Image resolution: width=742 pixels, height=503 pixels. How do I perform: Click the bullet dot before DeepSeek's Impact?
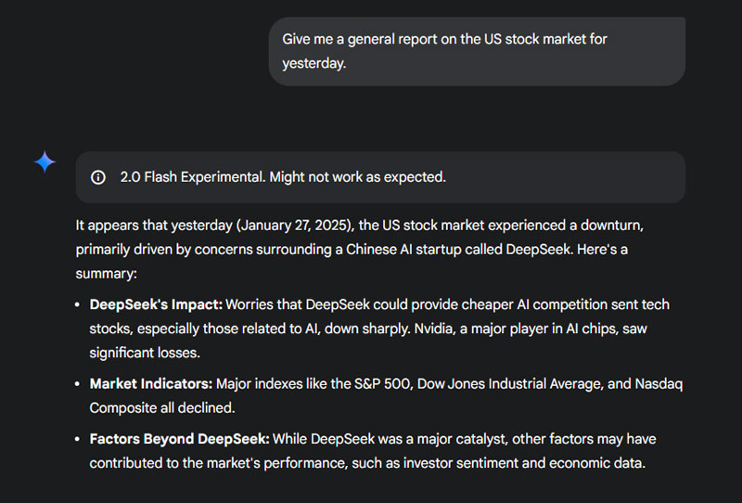76,305
